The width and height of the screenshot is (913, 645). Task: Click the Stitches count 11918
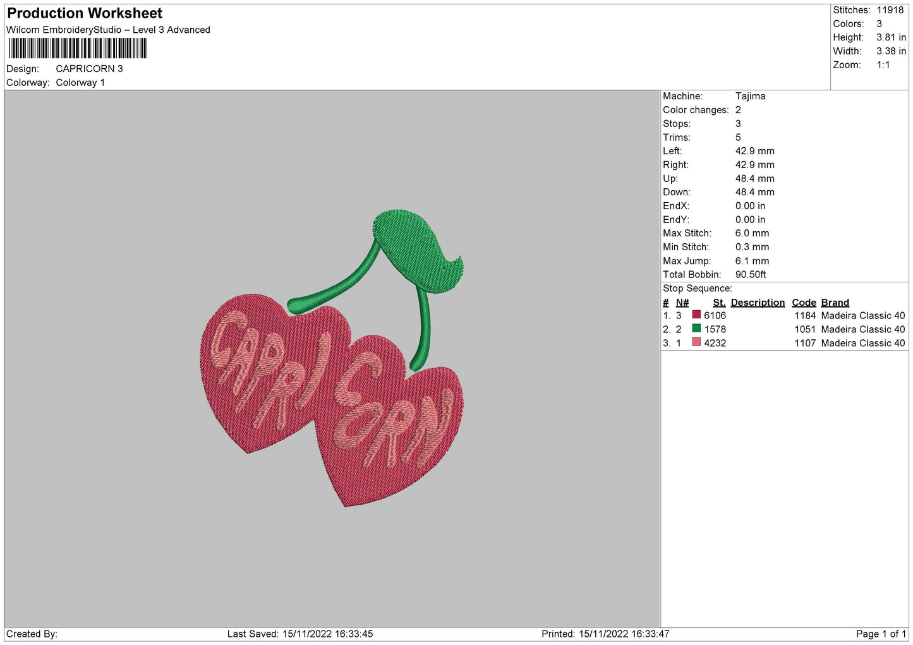(890, 10)
